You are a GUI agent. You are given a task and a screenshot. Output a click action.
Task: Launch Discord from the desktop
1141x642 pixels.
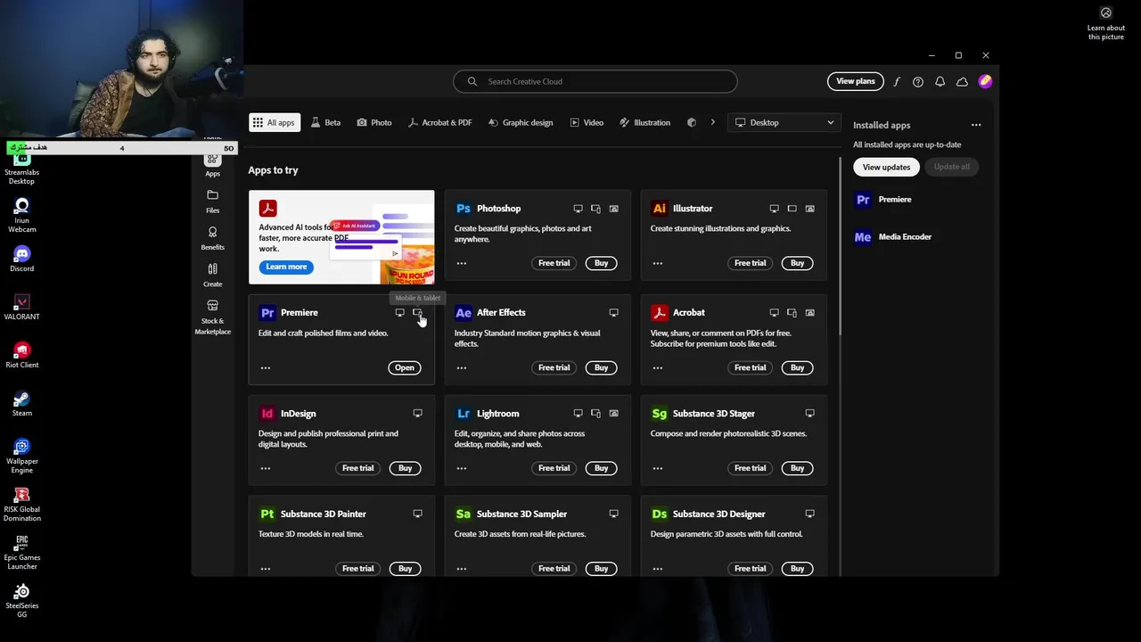click(x=22, y=259)
